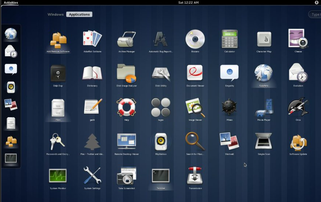Select the Applications tab
Viewport: 321px width, 202px height.
(79, 15)
